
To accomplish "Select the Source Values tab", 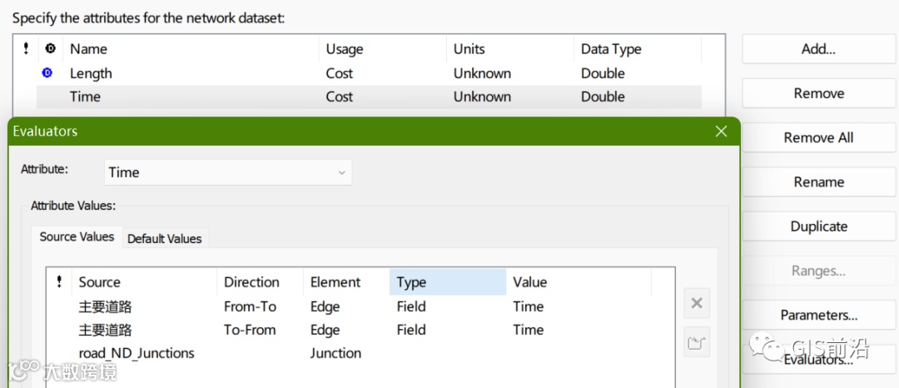I will pyautogui.click(x=77, y=236).
